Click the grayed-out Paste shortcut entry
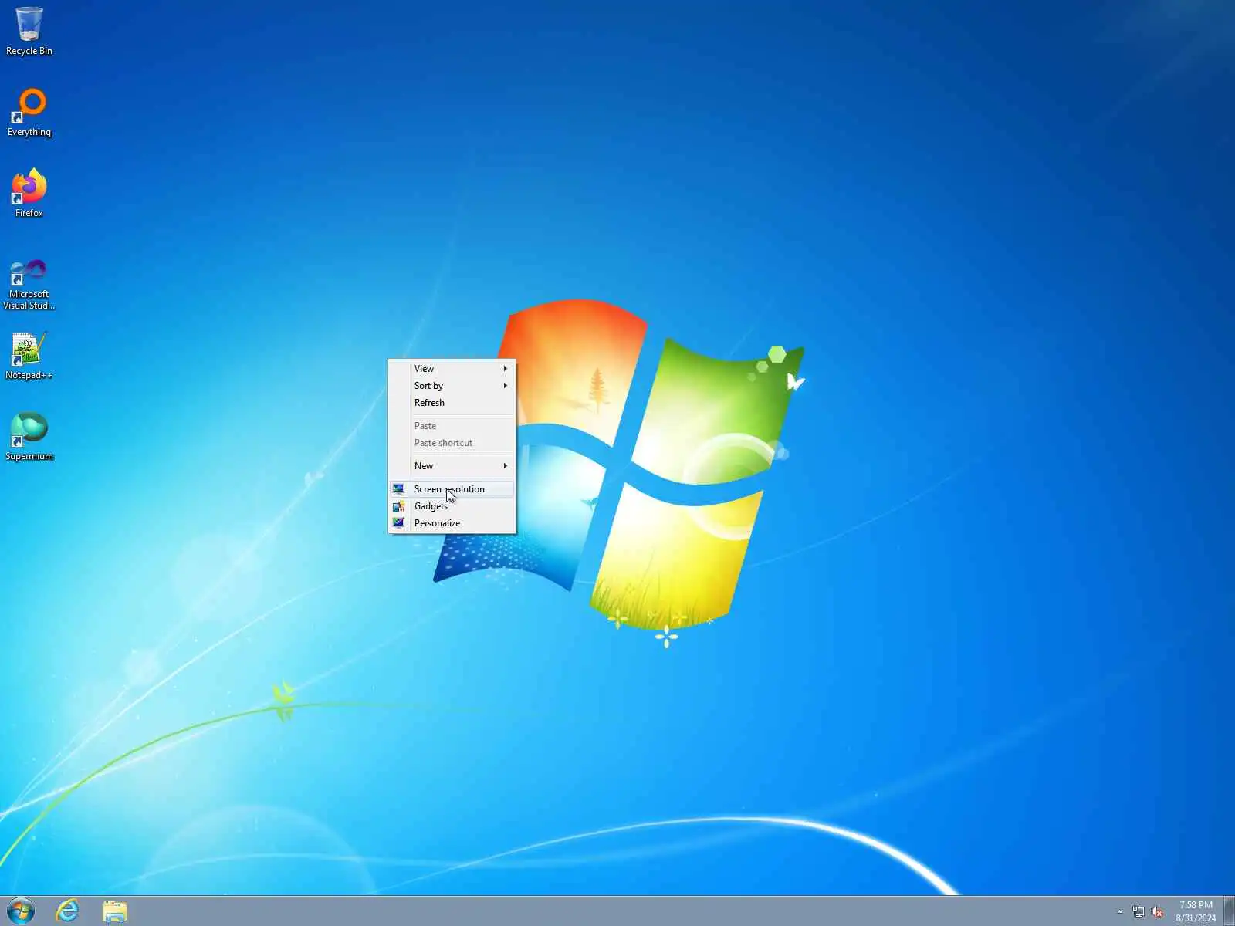1235x926 pixels. (x=452, y=443)
